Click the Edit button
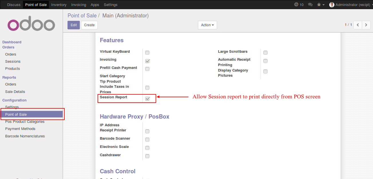373x179 pixels. click(x=74, y=25)
